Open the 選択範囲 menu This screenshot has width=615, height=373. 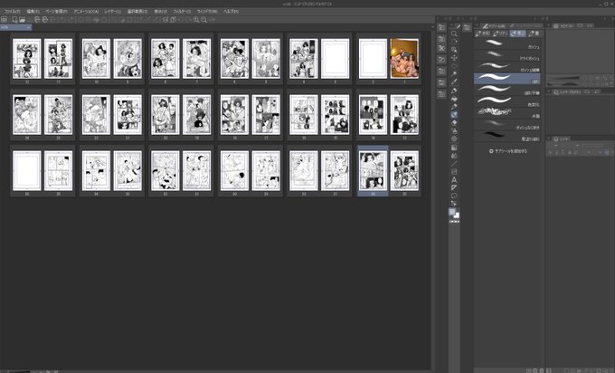[137, 12]
